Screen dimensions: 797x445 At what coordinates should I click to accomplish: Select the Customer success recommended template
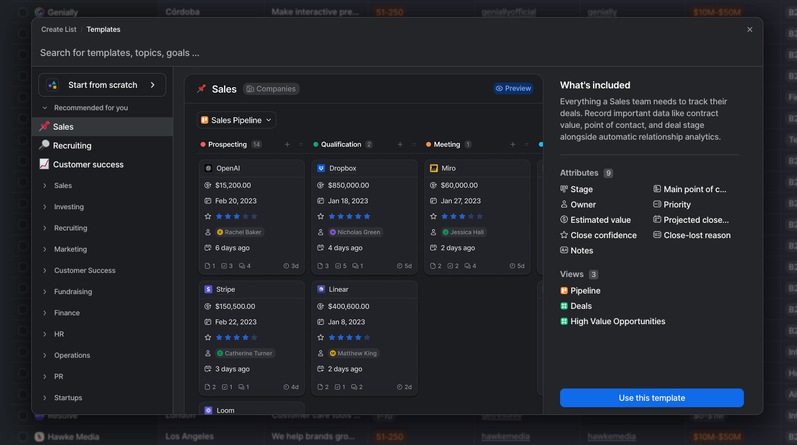click(103, 164)
